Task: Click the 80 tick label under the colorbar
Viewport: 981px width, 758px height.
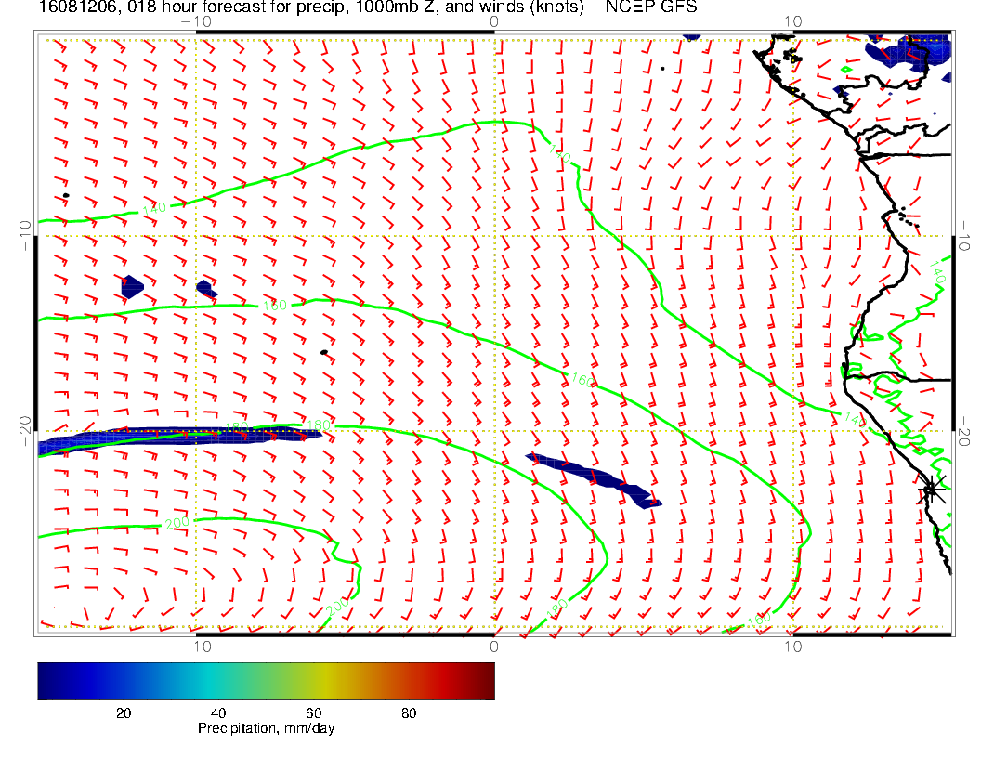Action: coord(408,712)
